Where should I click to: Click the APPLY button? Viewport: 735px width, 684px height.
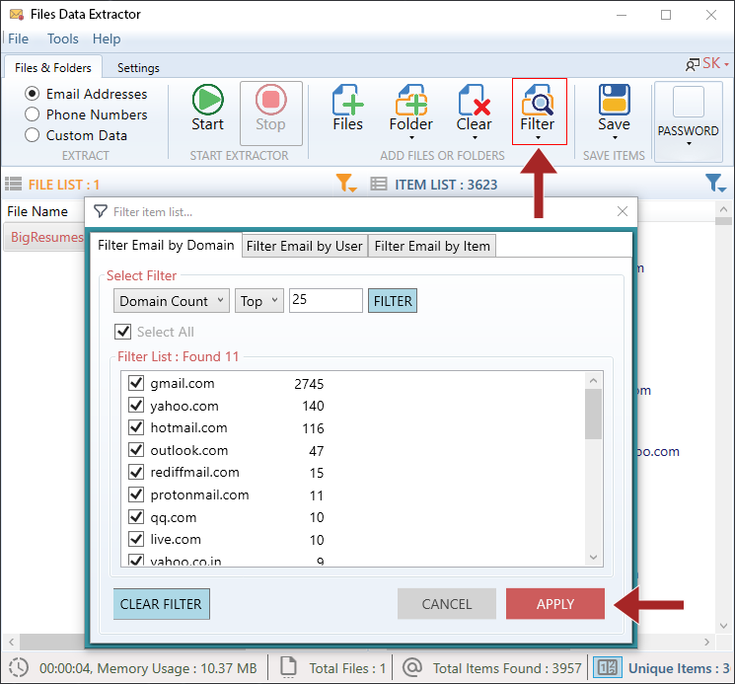[x=555, y=604]
